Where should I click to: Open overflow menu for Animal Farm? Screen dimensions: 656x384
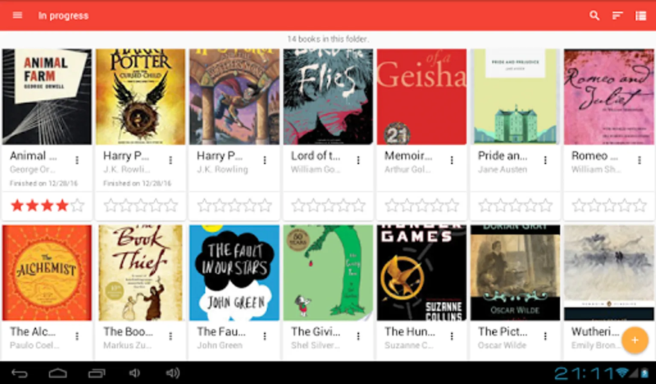click(x=77, y=160)
